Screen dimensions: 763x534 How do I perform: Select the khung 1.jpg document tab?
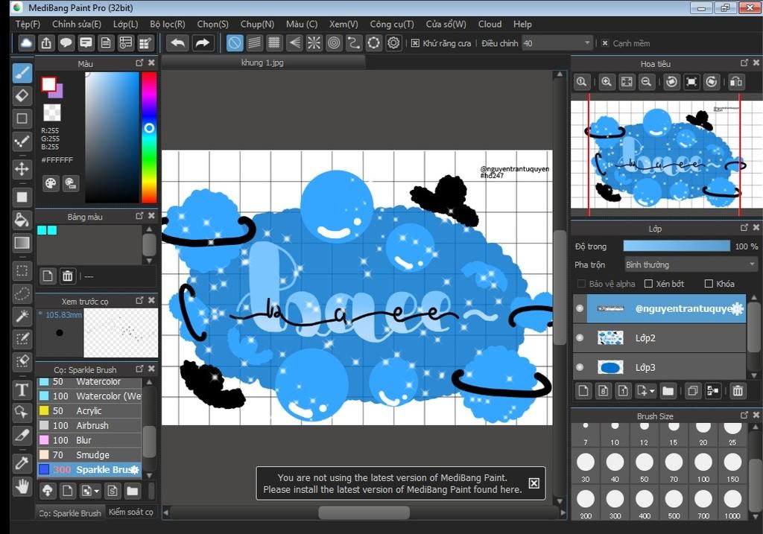point(263,63)
